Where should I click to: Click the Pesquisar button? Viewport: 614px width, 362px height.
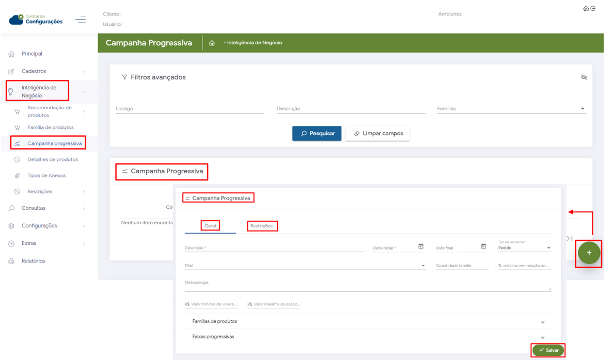(317, 133)
